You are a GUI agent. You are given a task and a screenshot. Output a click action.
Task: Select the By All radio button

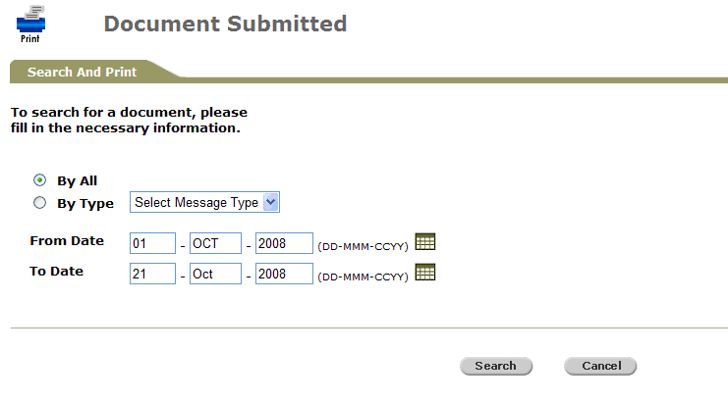40,180
